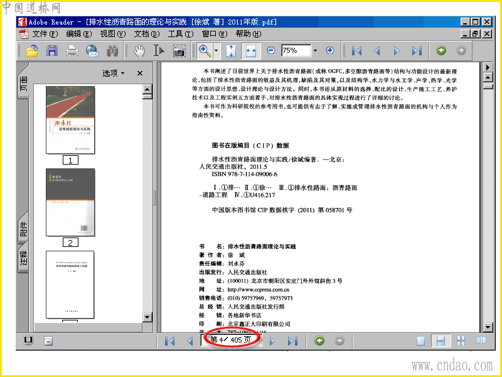Go to previous page in top toolbar
The image size is (502, 377).
coord(377,51)
